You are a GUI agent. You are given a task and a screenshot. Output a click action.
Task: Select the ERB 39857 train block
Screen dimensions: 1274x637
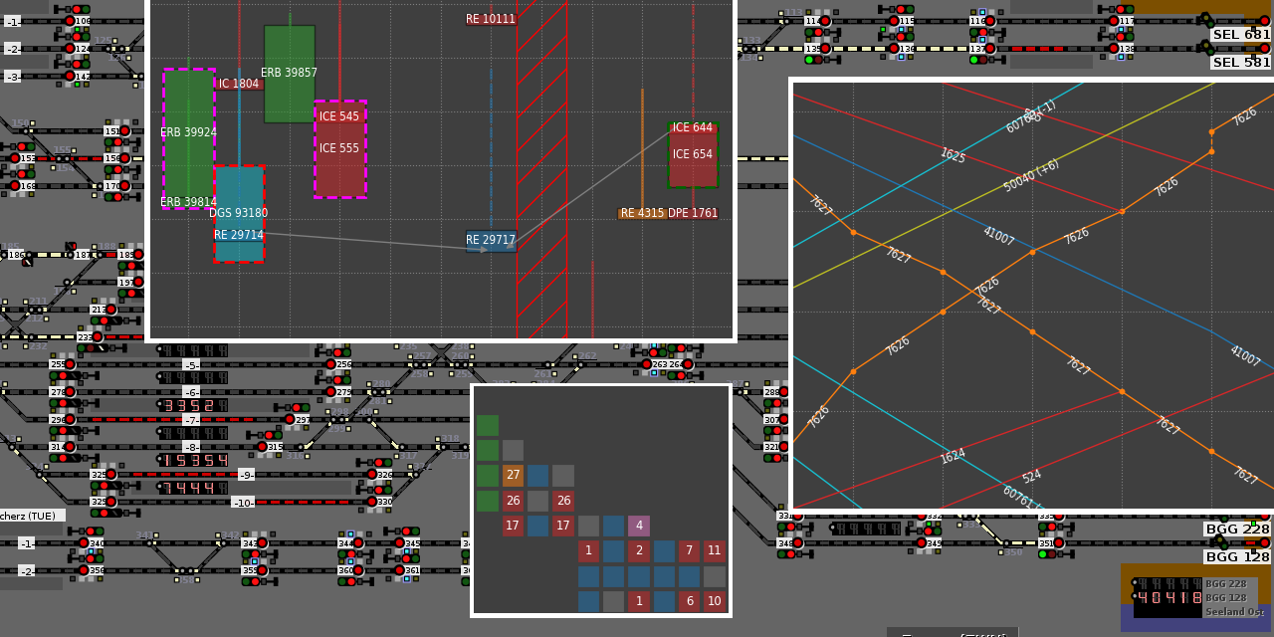(x=290, y=74)
